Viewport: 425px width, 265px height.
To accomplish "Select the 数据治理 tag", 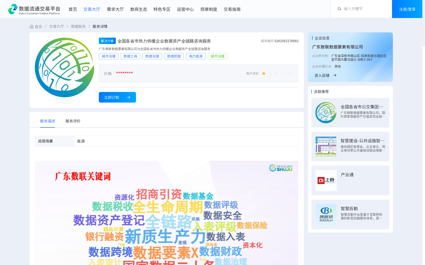I will pos(152,56).
